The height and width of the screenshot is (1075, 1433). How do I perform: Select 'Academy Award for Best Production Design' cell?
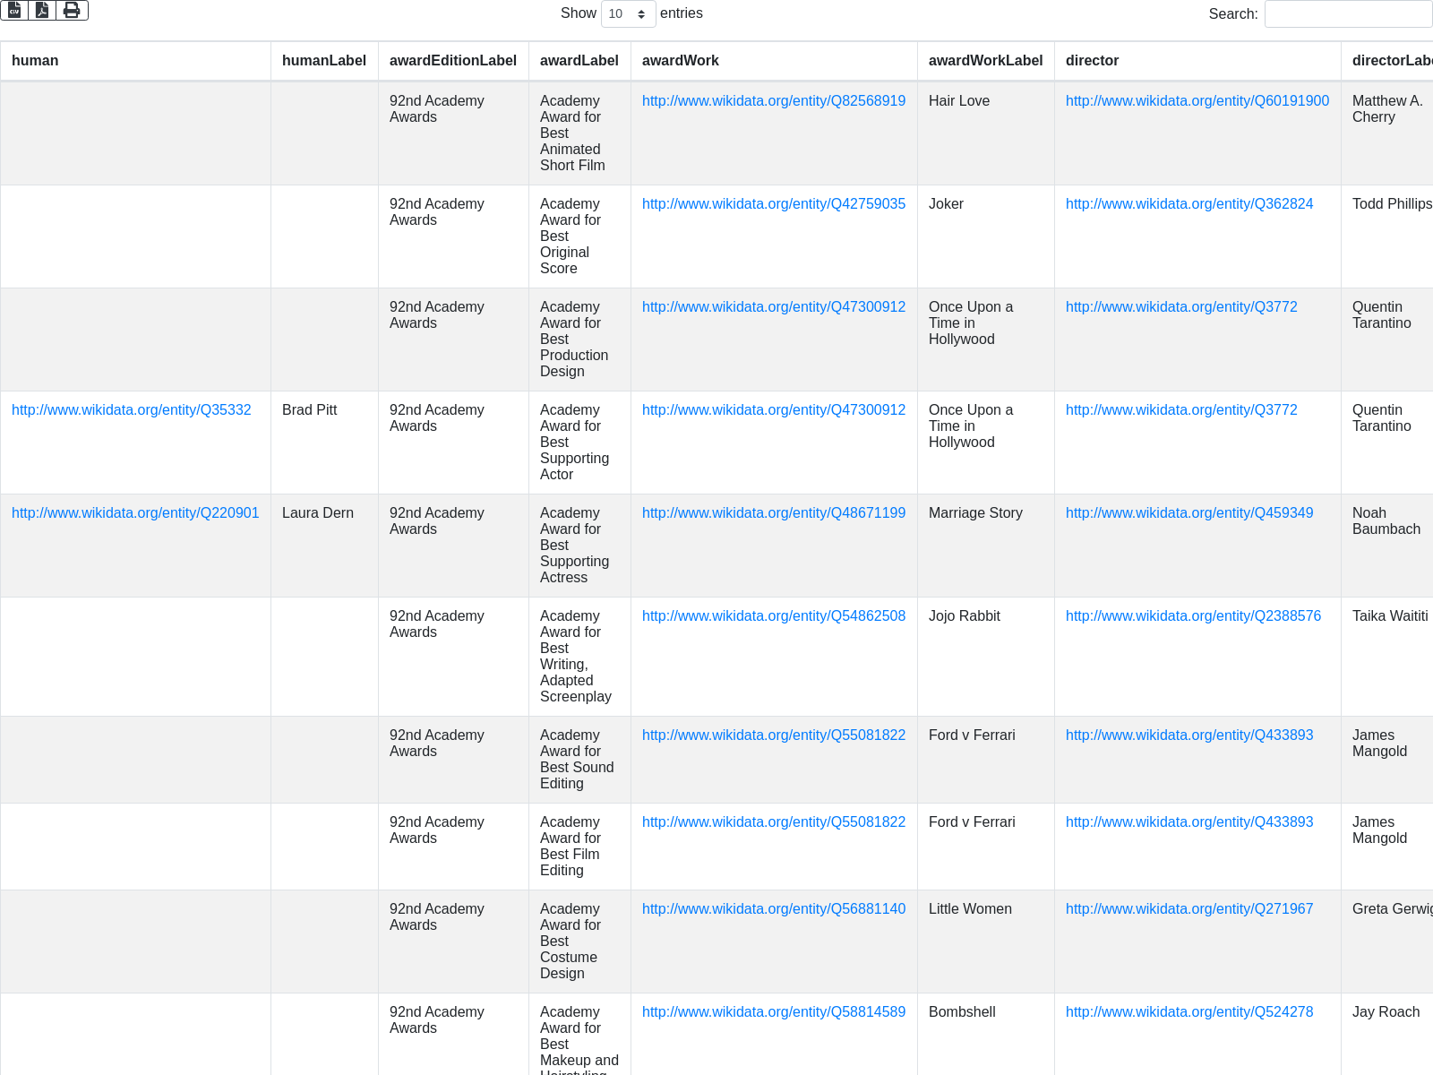(579, 340)
